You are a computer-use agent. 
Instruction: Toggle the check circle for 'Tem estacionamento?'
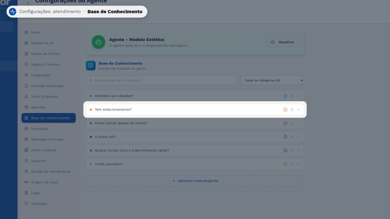[285, 109]
